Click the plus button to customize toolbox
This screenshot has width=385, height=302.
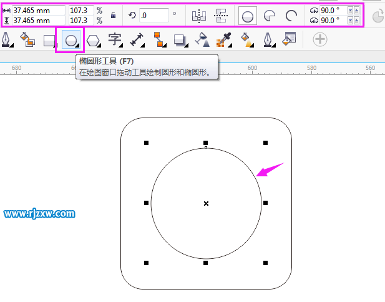click(x=319, y=40)
